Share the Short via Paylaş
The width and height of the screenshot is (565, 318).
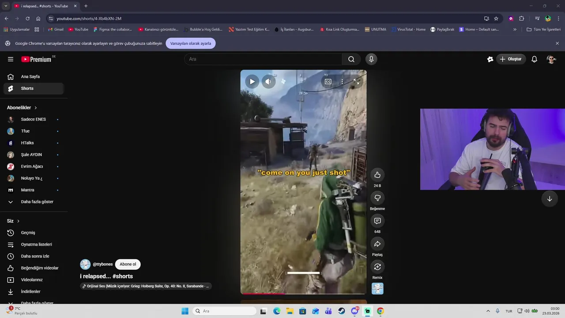(377, 244)
